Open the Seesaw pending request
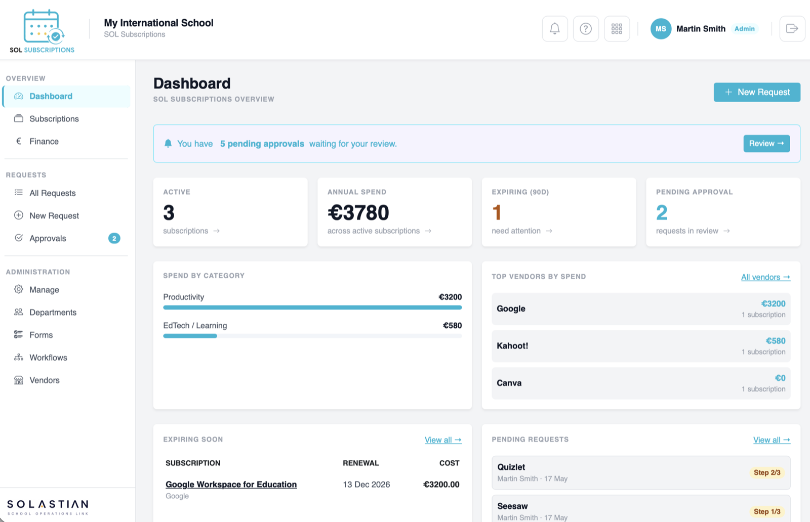 point(641,509)
